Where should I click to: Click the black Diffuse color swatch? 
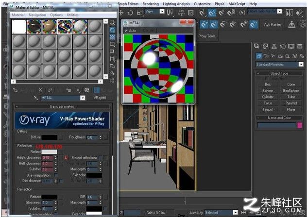coord(50,137)
